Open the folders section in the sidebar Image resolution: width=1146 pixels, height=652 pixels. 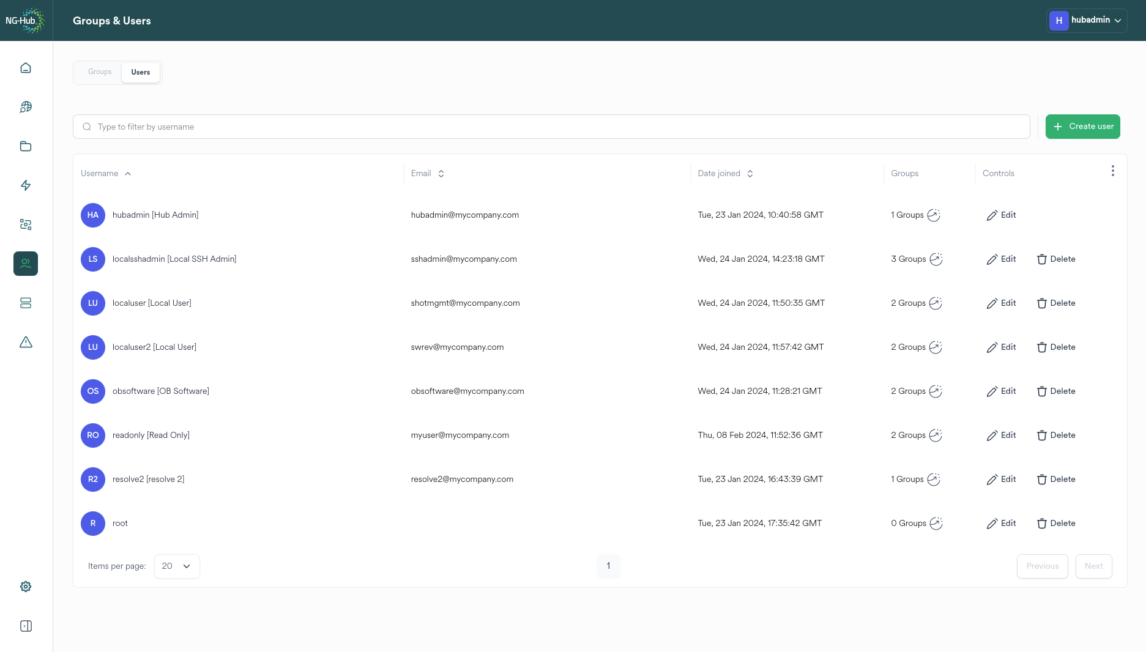tap(26, 146)
